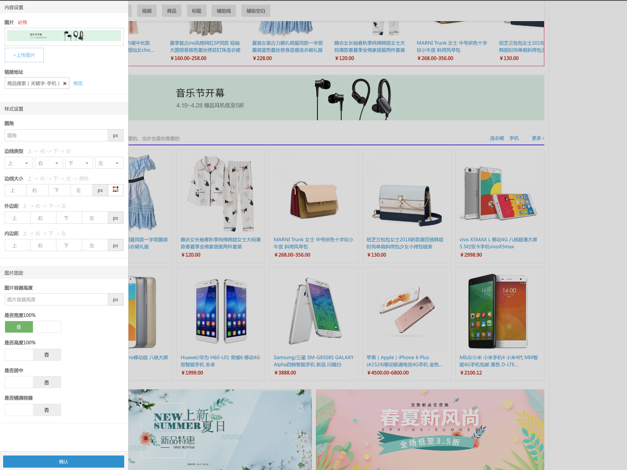Open the Huawei 荣耀6 phone image
Image resolution: width=627 pixels, height=470 pixels.
221,311
